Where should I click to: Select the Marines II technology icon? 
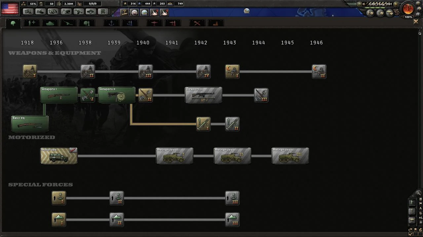coord(117,198)
